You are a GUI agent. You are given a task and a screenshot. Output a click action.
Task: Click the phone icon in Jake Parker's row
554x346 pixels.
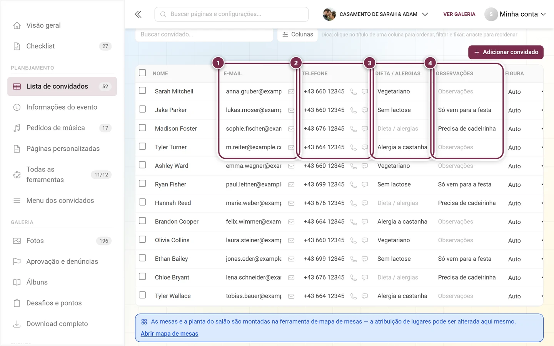[x=354, y=110]
